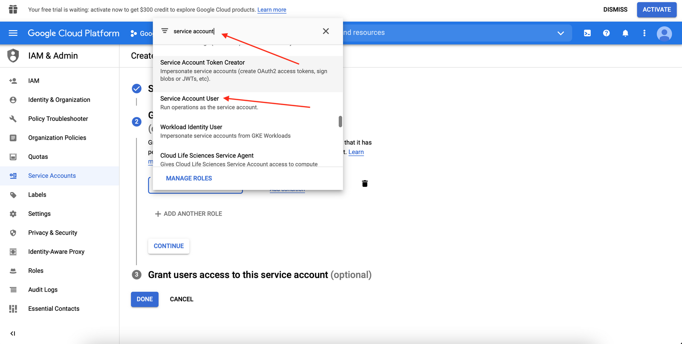Open Policy Troubleshooter in sidebar

[x=58, y=119]
